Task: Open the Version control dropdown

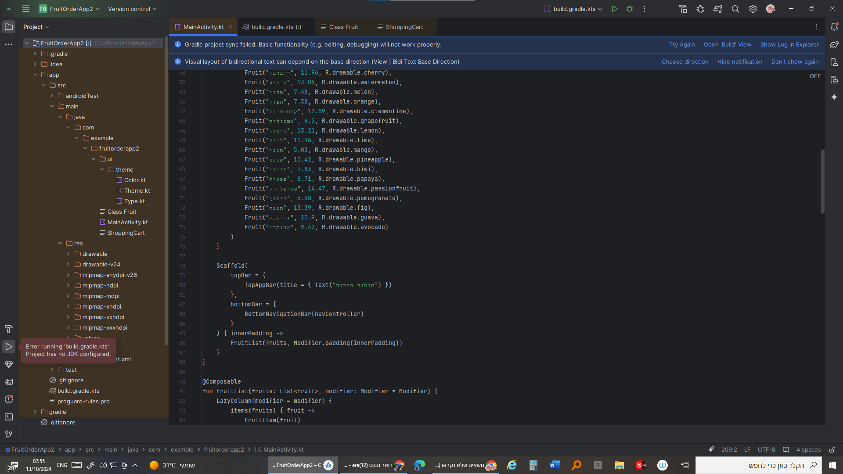Action: click(132, 9)
